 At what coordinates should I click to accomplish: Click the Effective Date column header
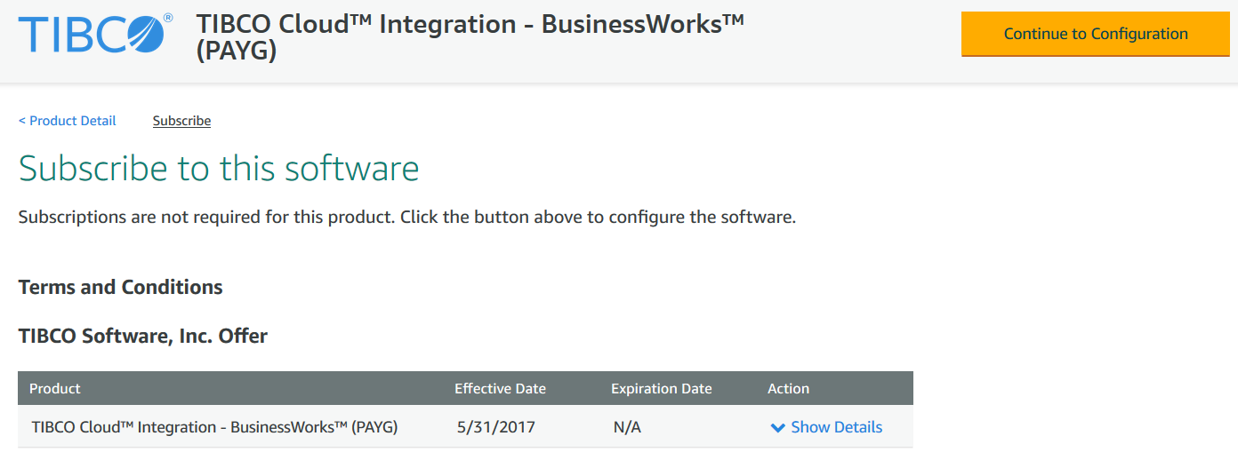pyautogui.click(x=500, y=388)
